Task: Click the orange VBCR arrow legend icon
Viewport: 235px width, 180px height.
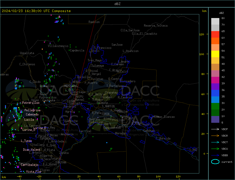Action: [x=215, y=136]
